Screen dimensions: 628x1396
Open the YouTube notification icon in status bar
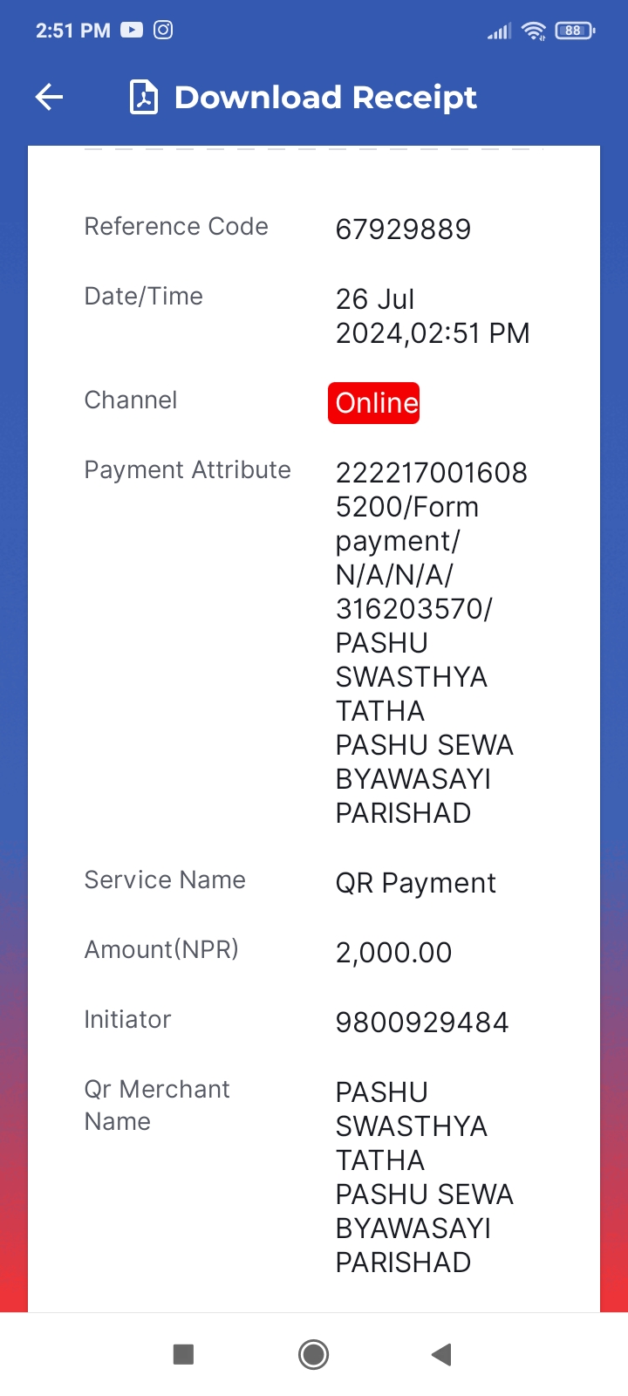(132, 30)
